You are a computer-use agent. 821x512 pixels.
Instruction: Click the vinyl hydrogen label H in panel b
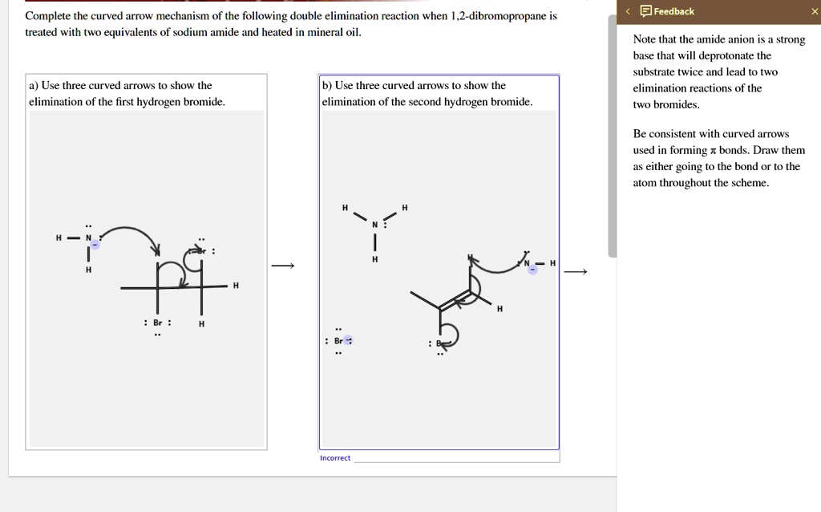click(499, 308)
